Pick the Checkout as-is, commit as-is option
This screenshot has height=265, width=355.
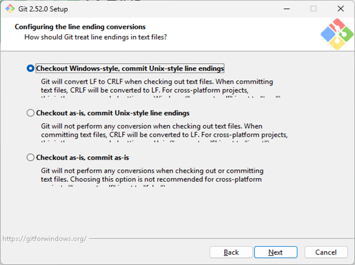click(x=31, y=157)
